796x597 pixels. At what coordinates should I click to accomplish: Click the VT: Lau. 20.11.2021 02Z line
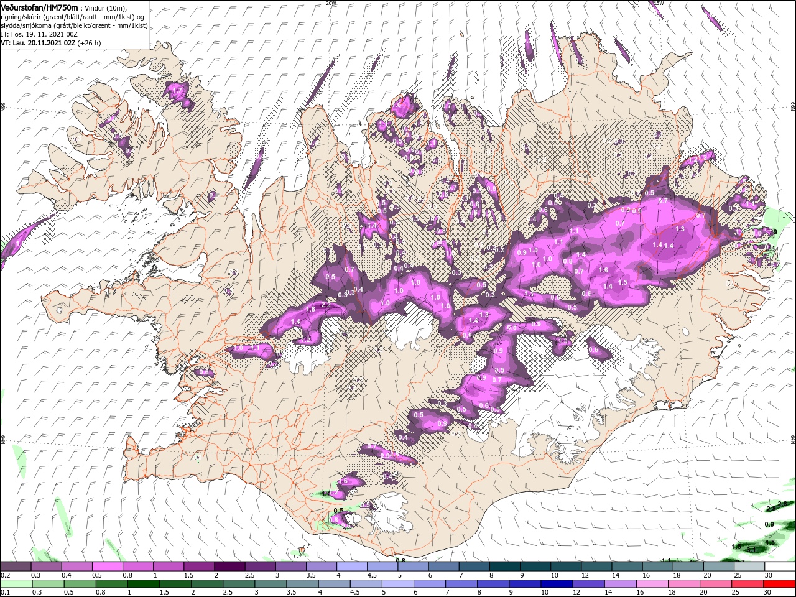(50, 43)
